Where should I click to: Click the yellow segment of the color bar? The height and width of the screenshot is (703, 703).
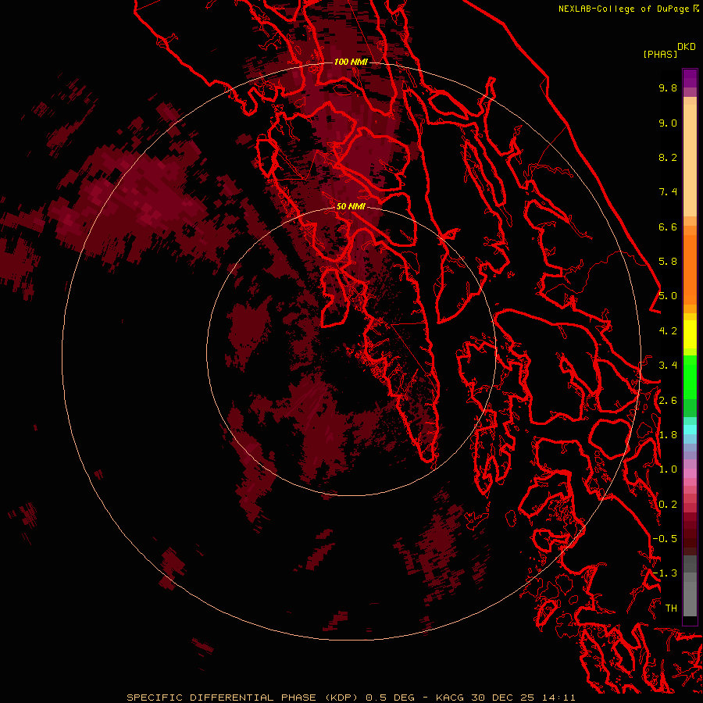click(690, 334)
